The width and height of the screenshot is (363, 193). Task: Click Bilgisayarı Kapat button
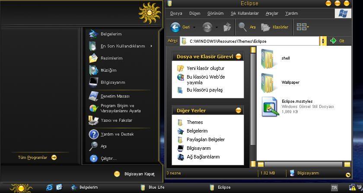coord(134,174)
